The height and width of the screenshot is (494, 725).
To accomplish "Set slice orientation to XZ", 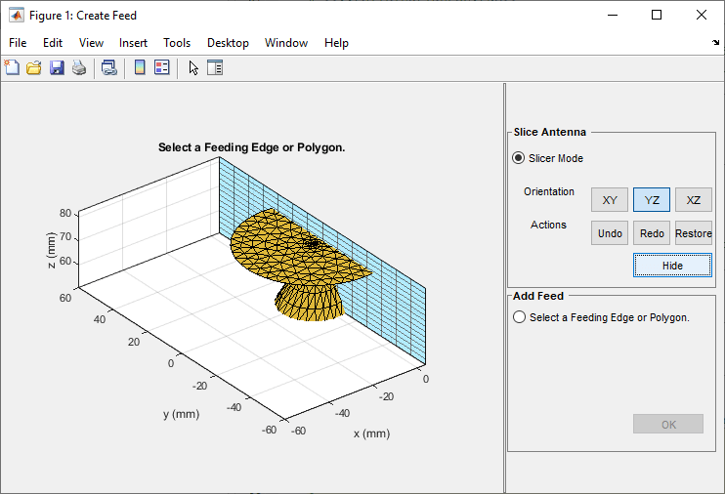I will click(x=693, y=199).
